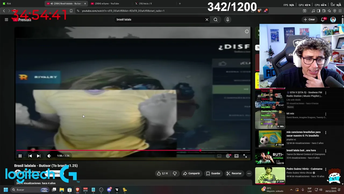The height and width of the screenshot is (194, 344).
Task: Go back in browser history
Action: [4, 11]
